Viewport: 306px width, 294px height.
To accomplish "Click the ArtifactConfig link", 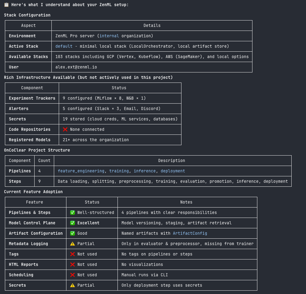I will 190,233.
